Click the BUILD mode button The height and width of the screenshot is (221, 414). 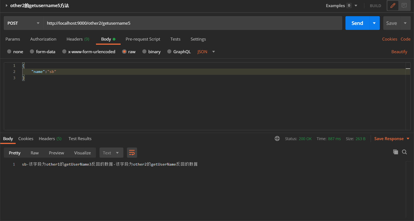coord(375,5)
